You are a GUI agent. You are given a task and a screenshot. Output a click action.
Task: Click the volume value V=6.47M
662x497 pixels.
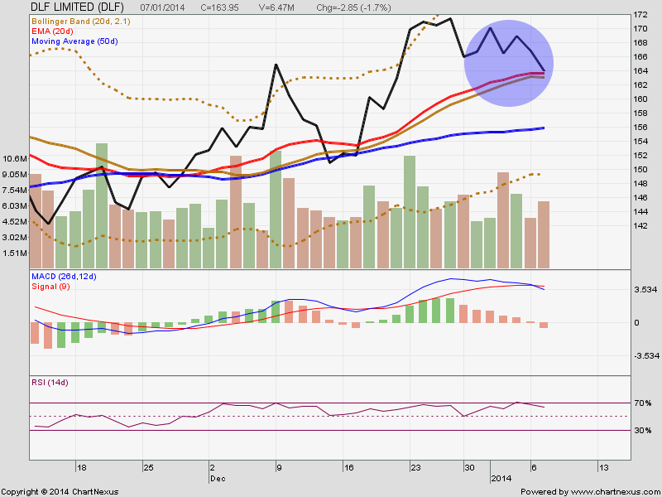pyautogui.click(x=276, y=7)
